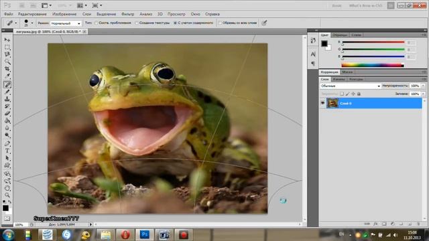Select the Rectangular Marquee tool
This screenshot has height=241, width=429.
7,48
